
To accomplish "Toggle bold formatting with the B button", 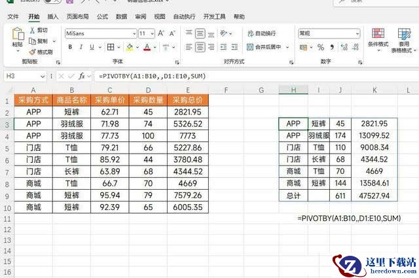I will coord(70,47).
